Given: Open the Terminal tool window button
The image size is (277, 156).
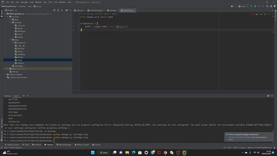Looking at the screenshot, I should pyautogui.click(x=48, y=145).
